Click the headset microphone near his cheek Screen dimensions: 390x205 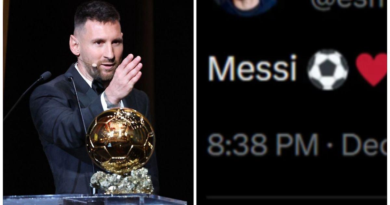(x=94, y=65)
